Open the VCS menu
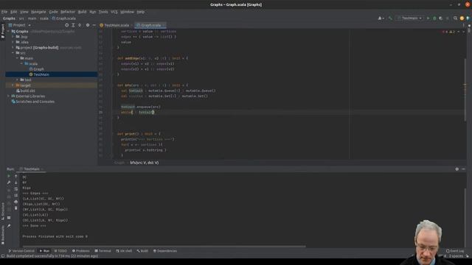472x265 pixels. pos(114,12)
